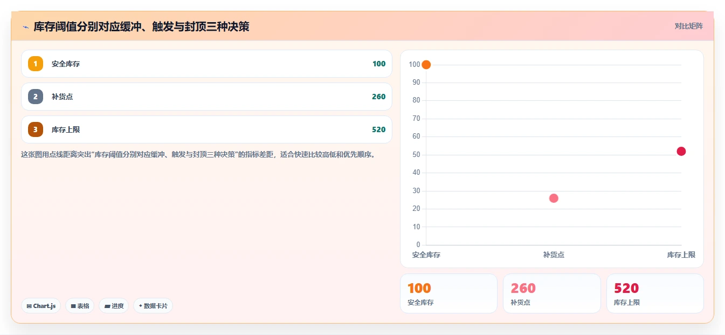The image size is (725, 335).
Task: Click the red 库存上限 data point
Action: tap(681, 151)
